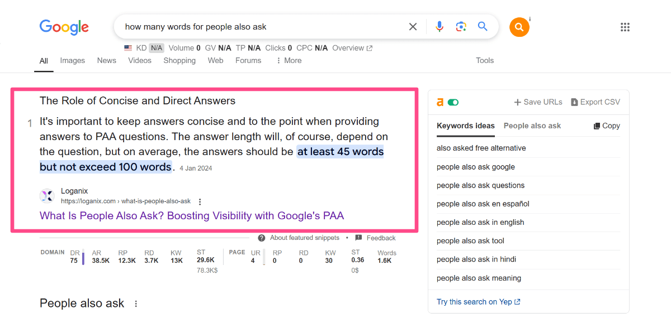The image size is (671, 318).
Task: Clear the search box with the X icon
Action: pos(413,27)
